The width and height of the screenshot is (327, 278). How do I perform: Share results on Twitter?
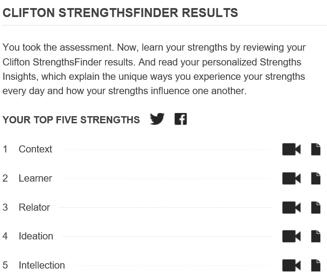tap(157, 119)
